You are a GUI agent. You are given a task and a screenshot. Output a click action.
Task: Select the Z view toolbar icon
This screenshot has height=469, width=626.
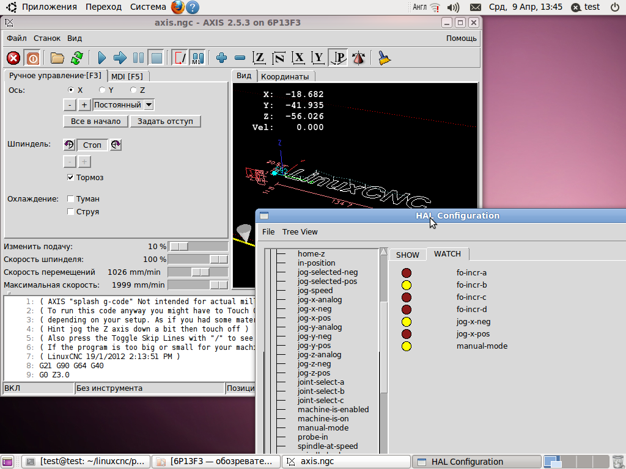pos(259,58)
